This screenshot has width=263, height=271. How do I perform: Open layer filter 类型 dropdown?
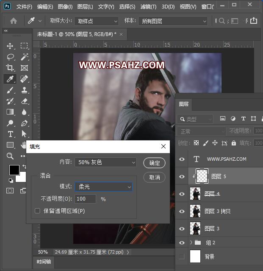click(195, 119)
